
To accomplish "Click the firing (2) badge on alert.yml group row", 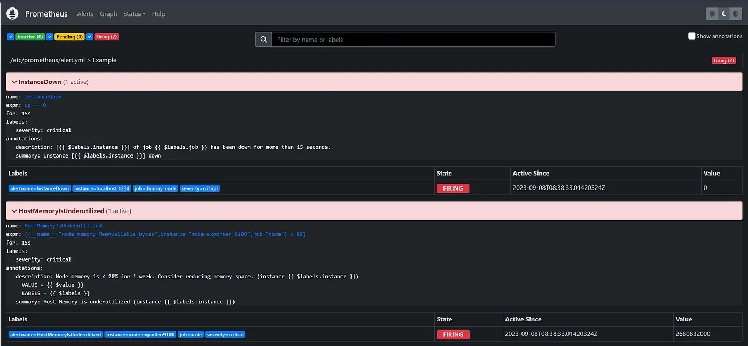I will pos(724,60).
